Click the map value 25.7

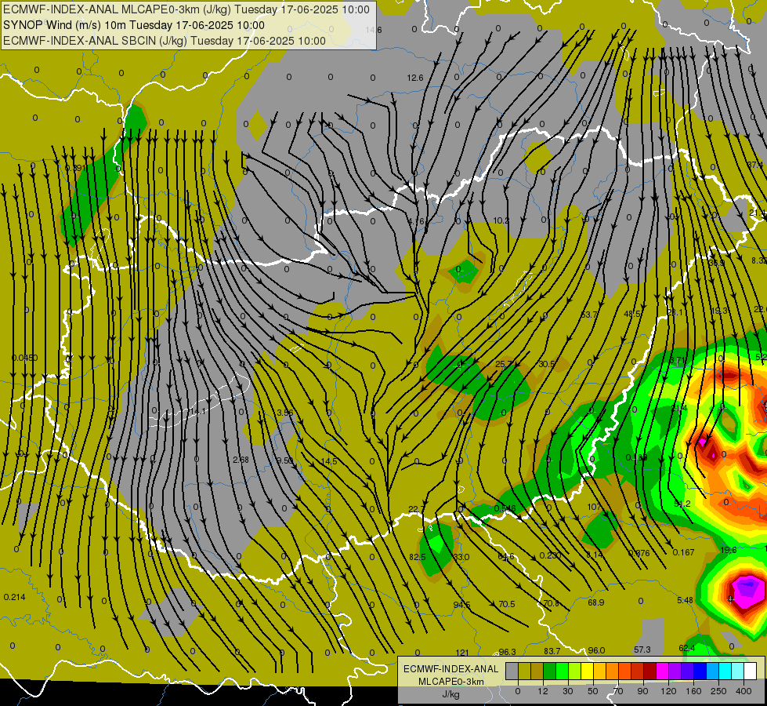coord(504,364)
